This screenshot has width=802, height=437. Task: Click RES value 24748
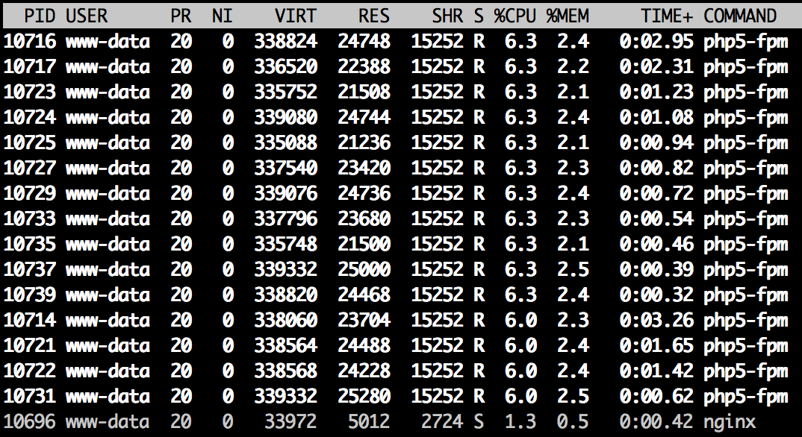tap(364, 41)
